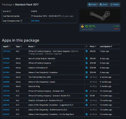Click The Political Machine 2016 name
Screen dimensions: 126x119
point(39,77)
